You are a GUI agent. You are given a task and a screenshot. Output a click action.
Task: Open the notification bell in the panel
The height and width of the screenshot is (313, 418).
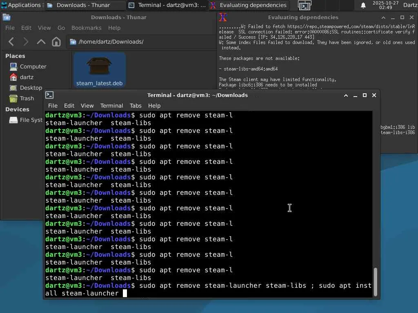[363, 5]
